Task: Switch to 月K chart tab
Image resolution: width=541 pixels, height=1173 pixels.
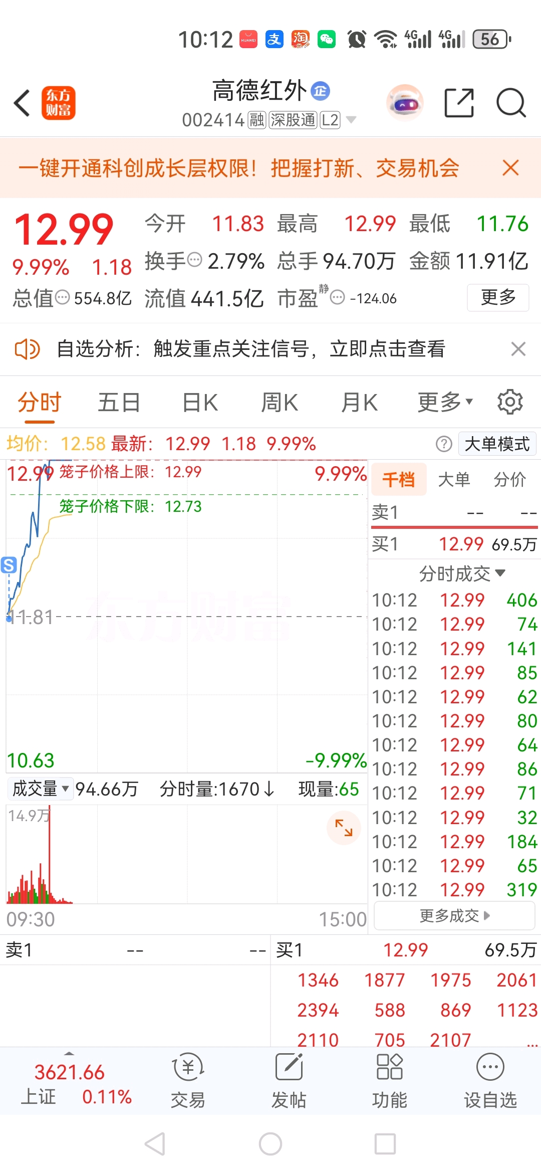Action: coord(359,402)
